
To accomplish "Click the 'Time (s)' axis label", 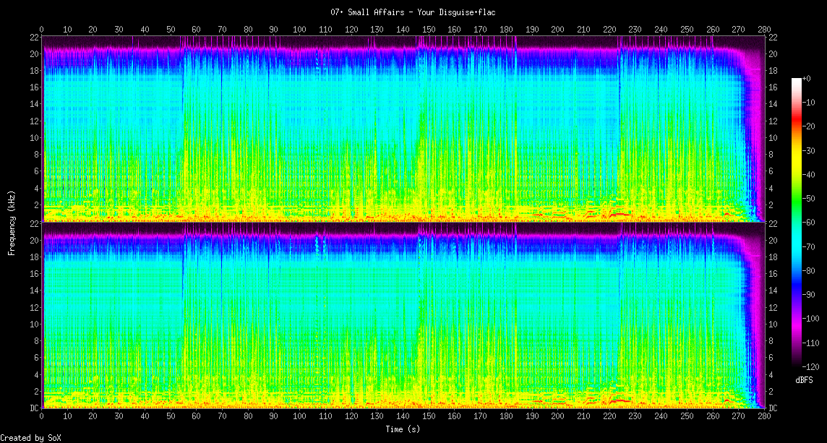I will pyautogui.click(x=403, y=429).
